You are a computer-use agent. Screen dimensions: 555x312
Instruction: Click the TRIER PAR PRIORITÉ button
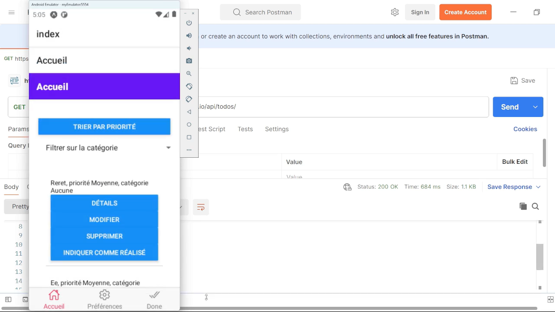coord(104,127)
